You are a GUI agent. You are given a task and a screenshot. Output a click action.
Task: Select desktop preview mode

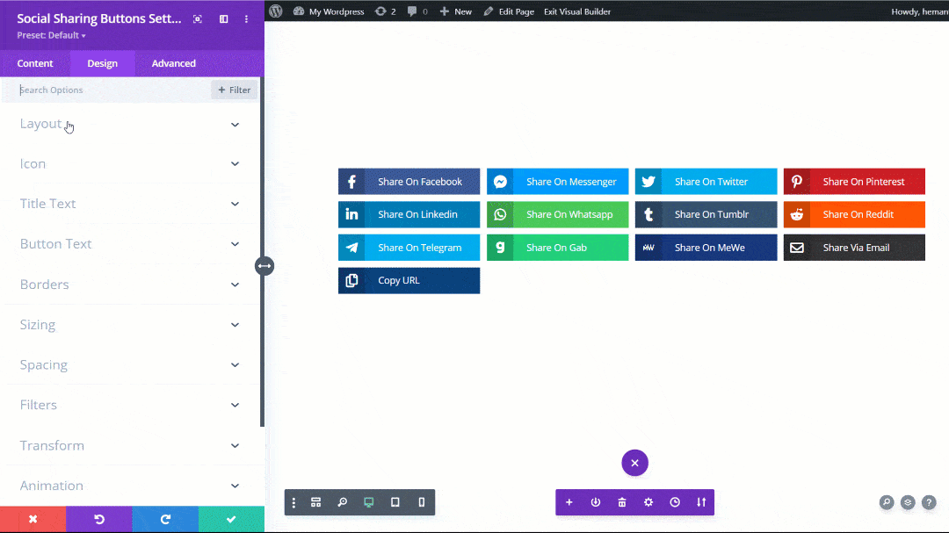[x=368, y=502]
